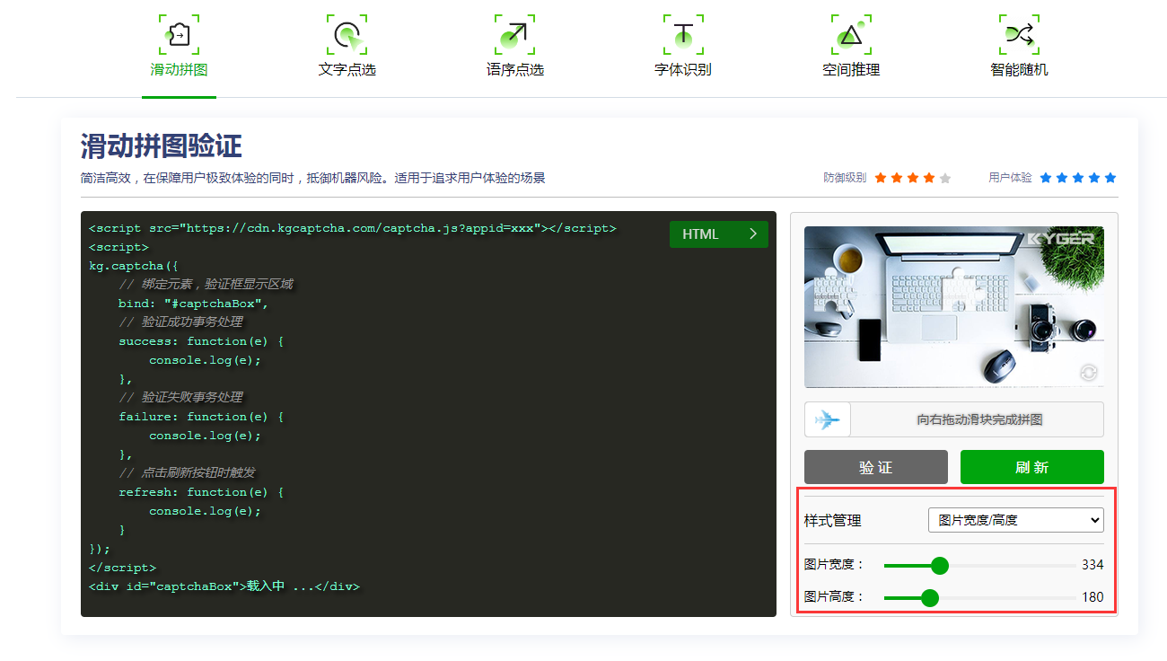Click the 简洁高效 description sentence

tap(312, 178)
